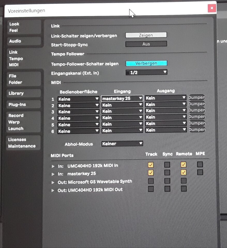Open the Abhol-Modus Keiner dropdown
The image size is (227, 248).
[122, 144]
